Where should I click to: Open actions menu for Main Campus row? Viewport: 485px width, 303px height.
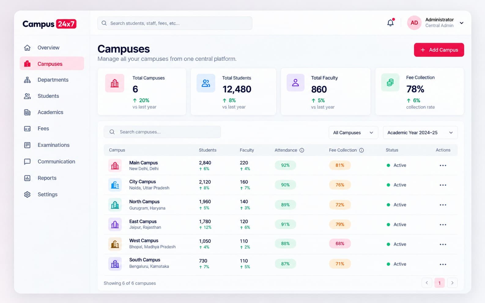point(443,166)
